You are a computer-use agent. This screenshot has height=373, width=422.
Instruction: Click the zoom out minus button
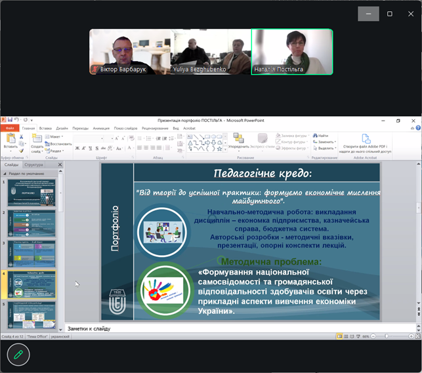point(373,336)
